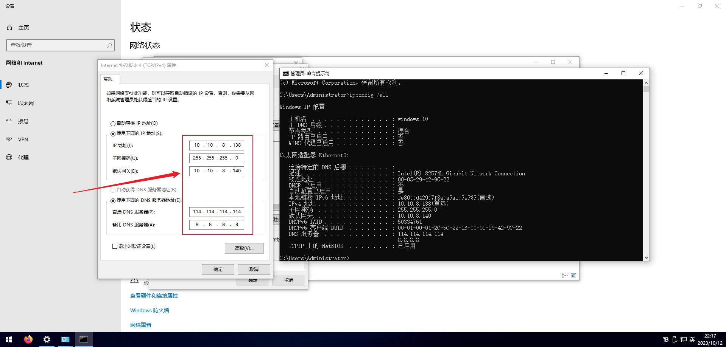Viewport: 726px width, 347px height.
Task: Confirm with 确定 in IPv4 dialog
Action: (218, 269)
